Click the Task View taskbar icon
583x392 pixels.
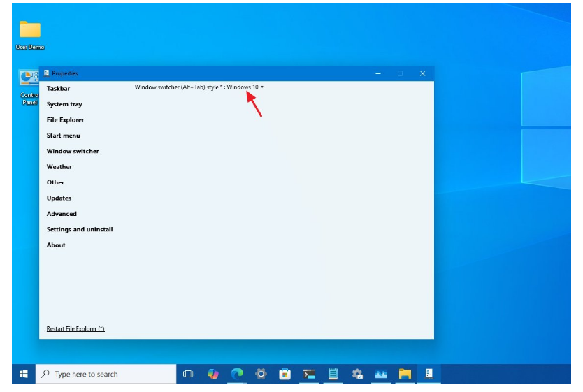pyautogui.click(x=188, y=374)
